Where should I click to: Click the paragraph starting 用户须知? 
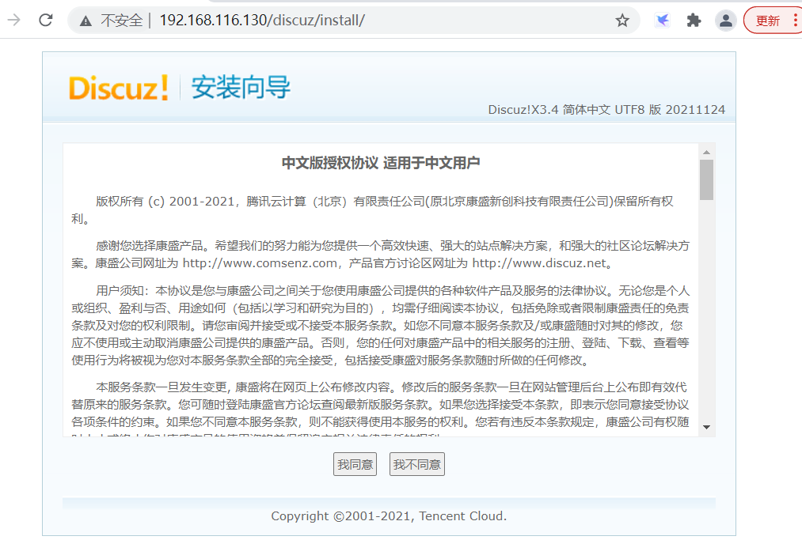[x=381, y=326]
